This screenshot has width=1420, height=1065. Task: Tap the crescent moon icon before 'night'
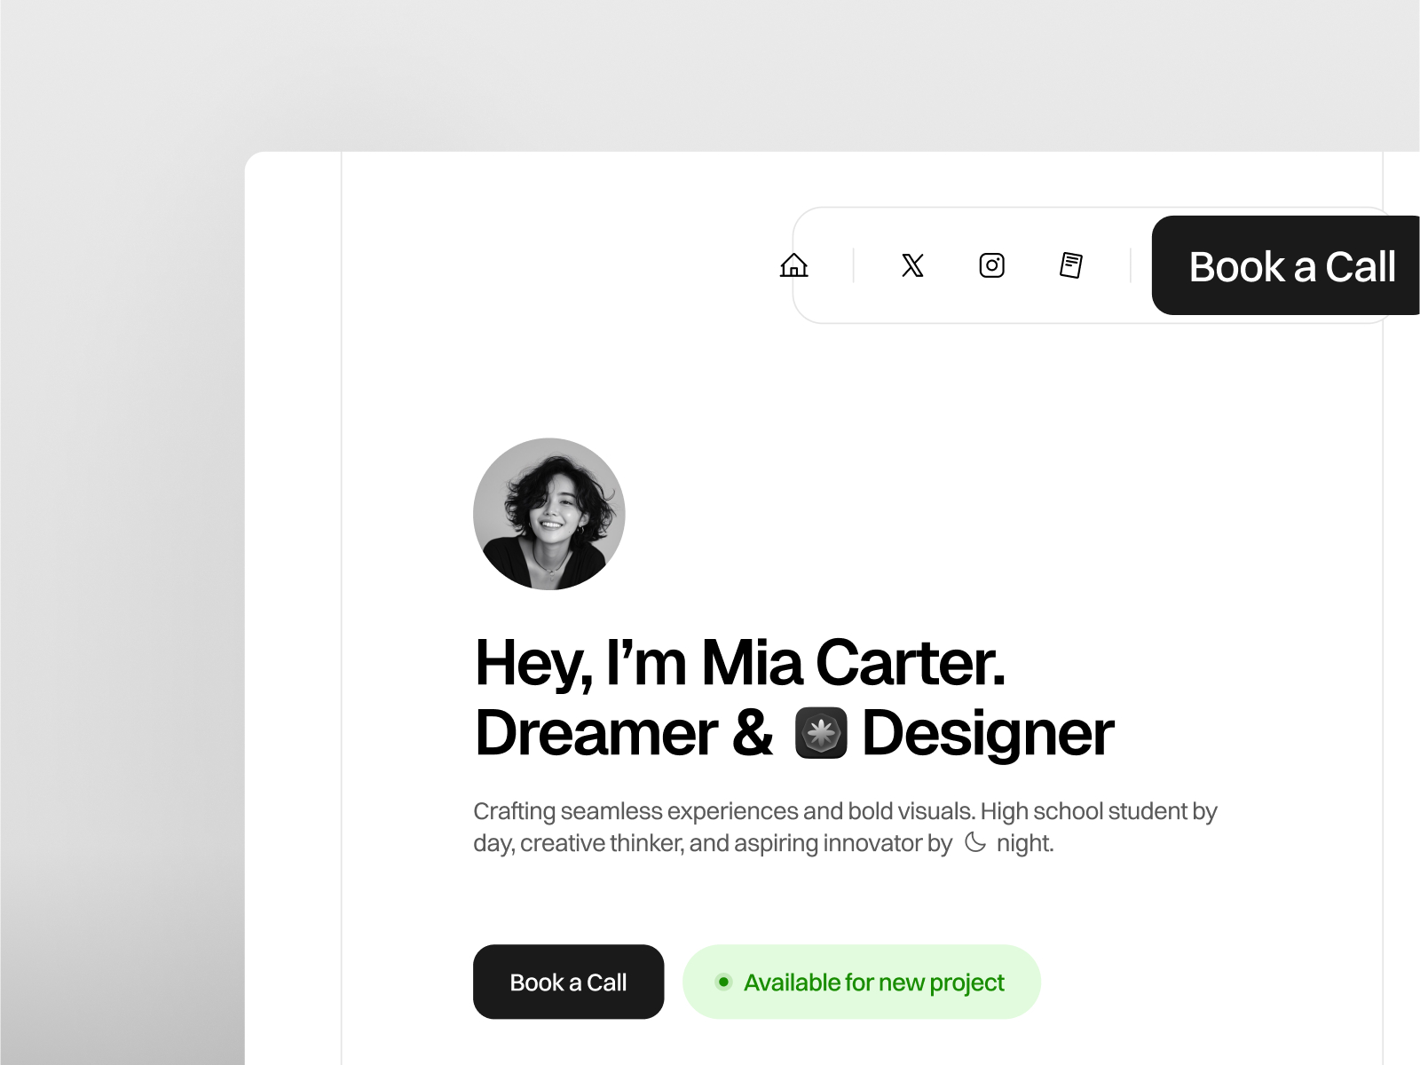point(974,842)
